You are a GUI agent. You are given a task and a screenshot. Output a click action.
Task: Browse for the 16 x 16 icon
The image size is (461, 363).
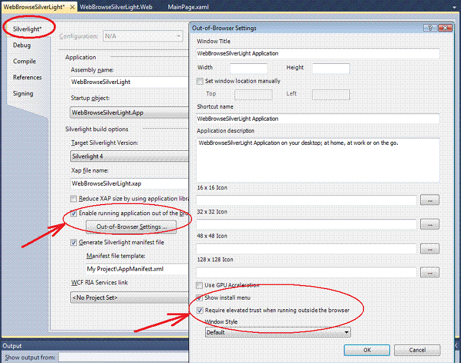(x=430, y=200)
